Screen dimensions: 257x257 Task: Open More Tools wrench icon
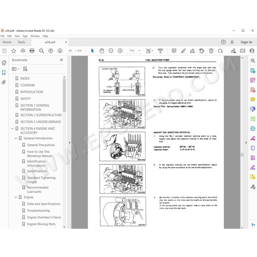click(x=253, y=187)
